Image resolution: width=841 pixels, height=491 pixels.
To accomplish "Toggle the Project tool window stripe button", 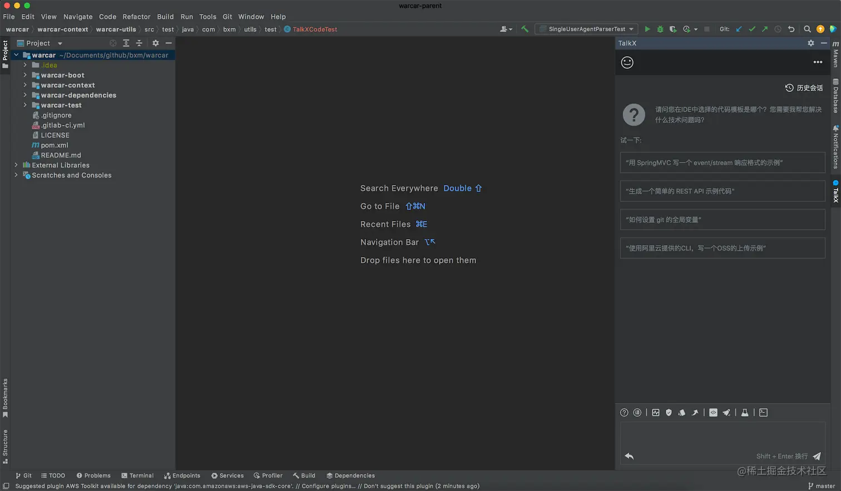I will point(5,54).
